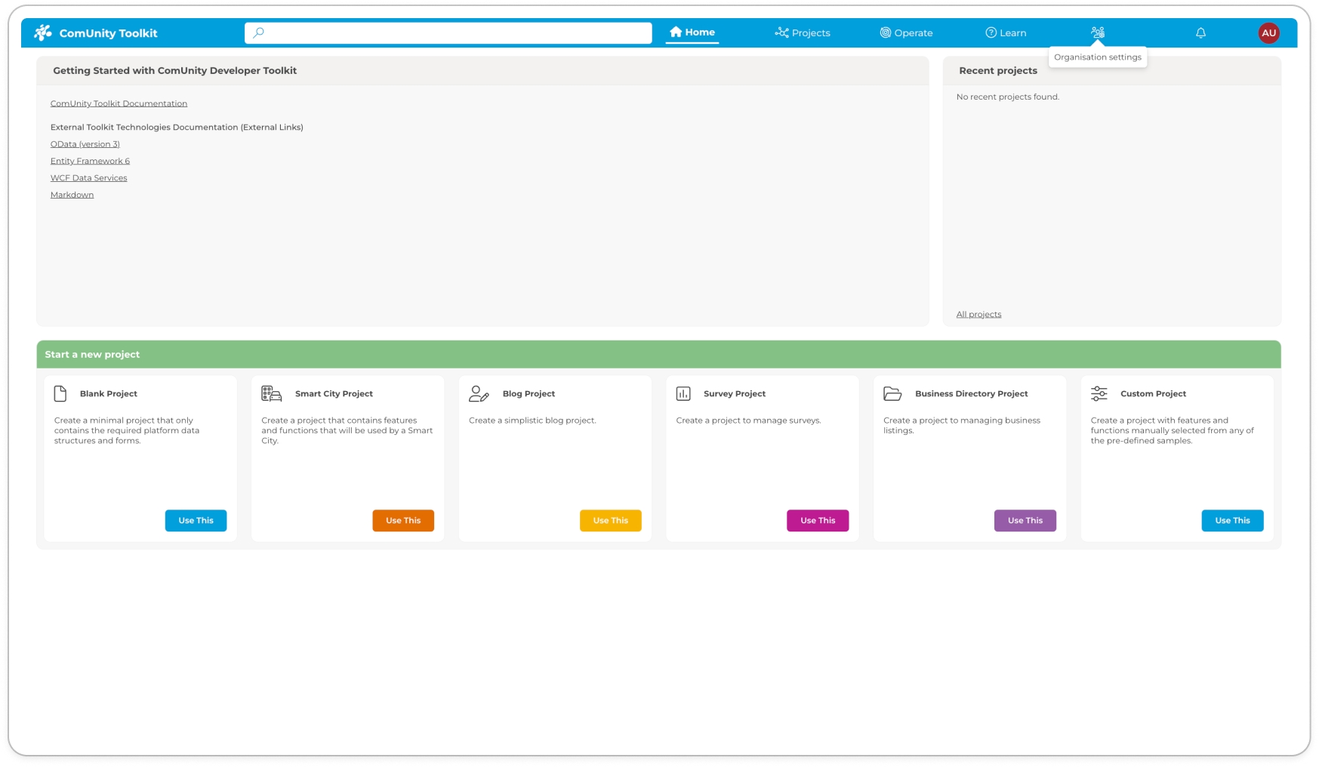Focus the top search field

453,32
